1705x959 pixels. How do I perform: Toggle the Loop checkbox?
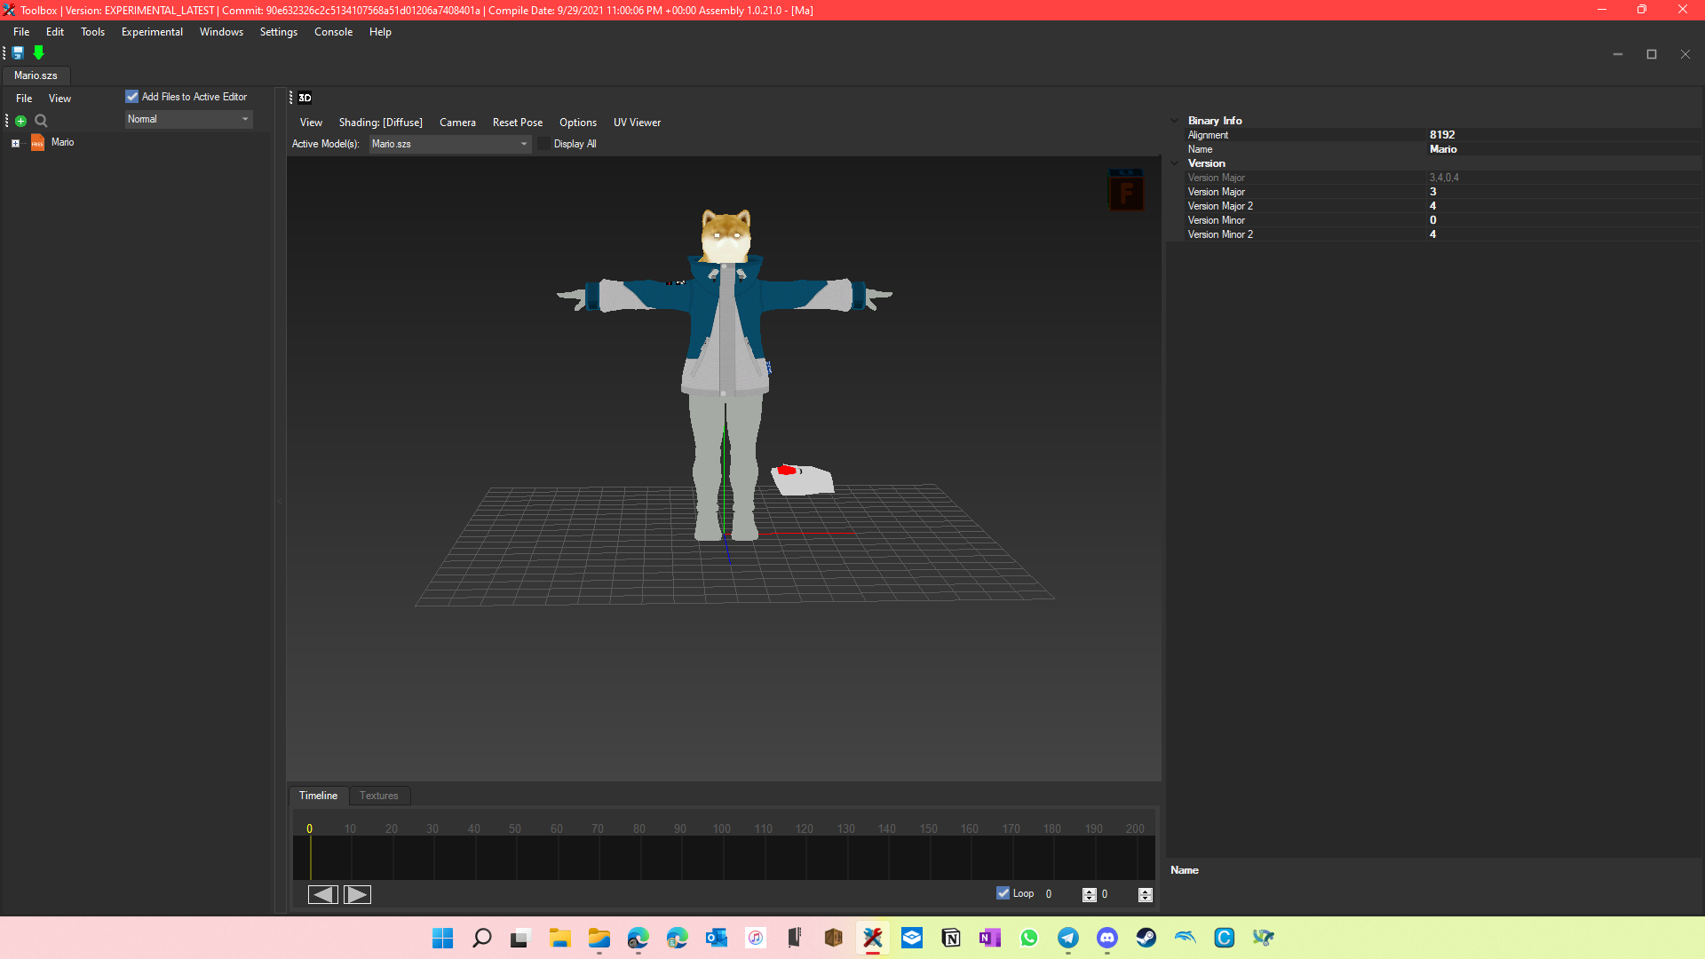[x=1003, y=893]
